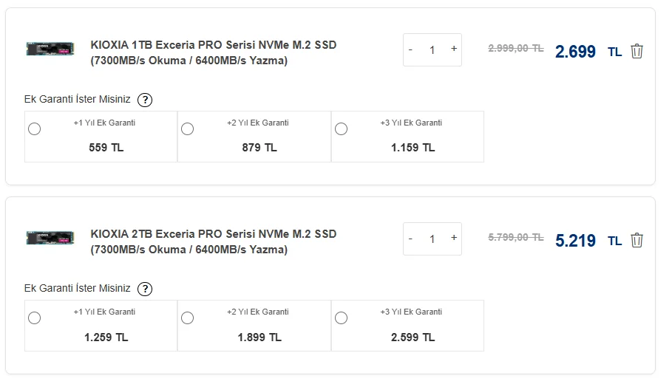672x384 pixels.
Task: Increase quantity of KIOXIA 2TB SSD
Action: [x=453, y=238]
